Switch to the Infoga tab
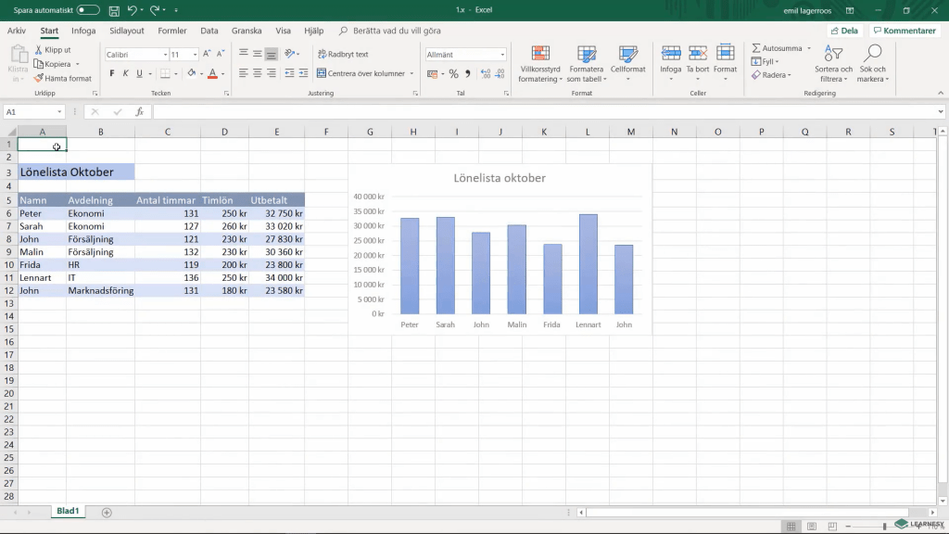 click(x=83, y=31)
